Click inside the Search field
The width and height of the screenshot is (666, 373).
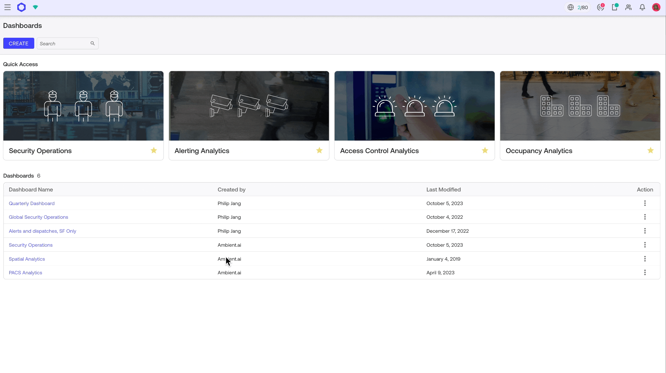[x=63, y=43]
